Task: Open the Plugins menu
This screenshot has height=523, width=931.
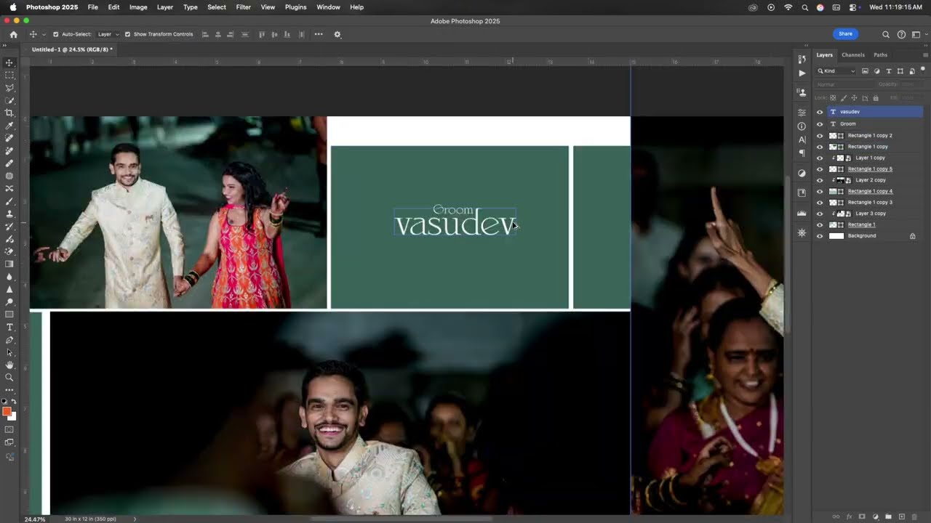Action: pyautogui.click(x=295, y=7)
